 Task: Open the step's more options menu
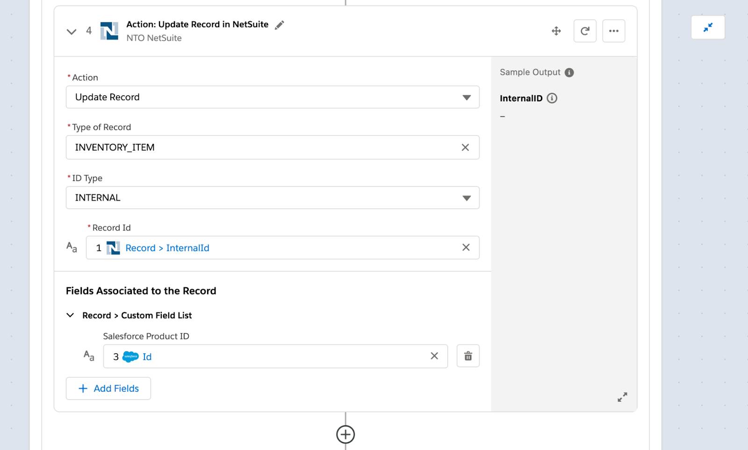614,31
